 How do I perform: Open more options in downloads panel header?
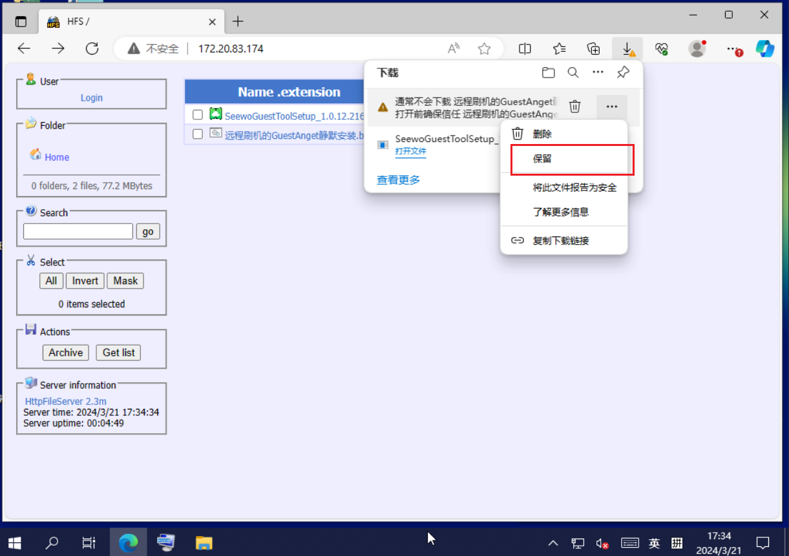click(598, 73)
